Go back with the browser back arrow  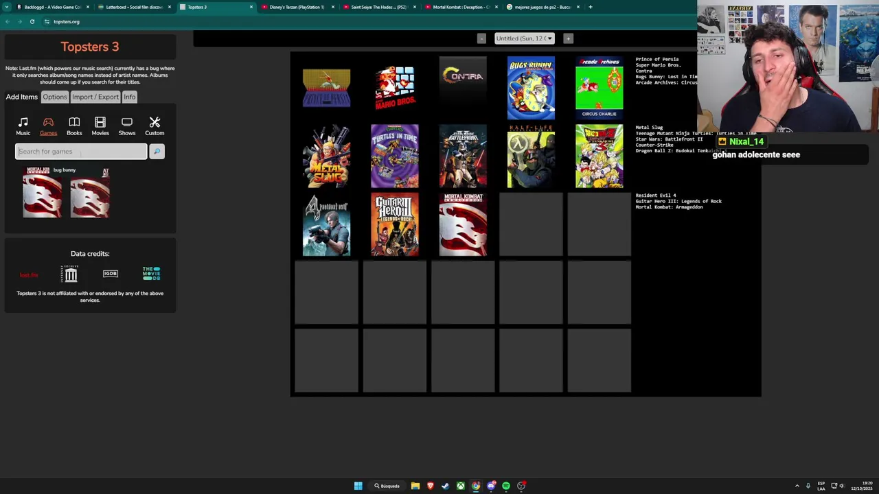[8, 21]
